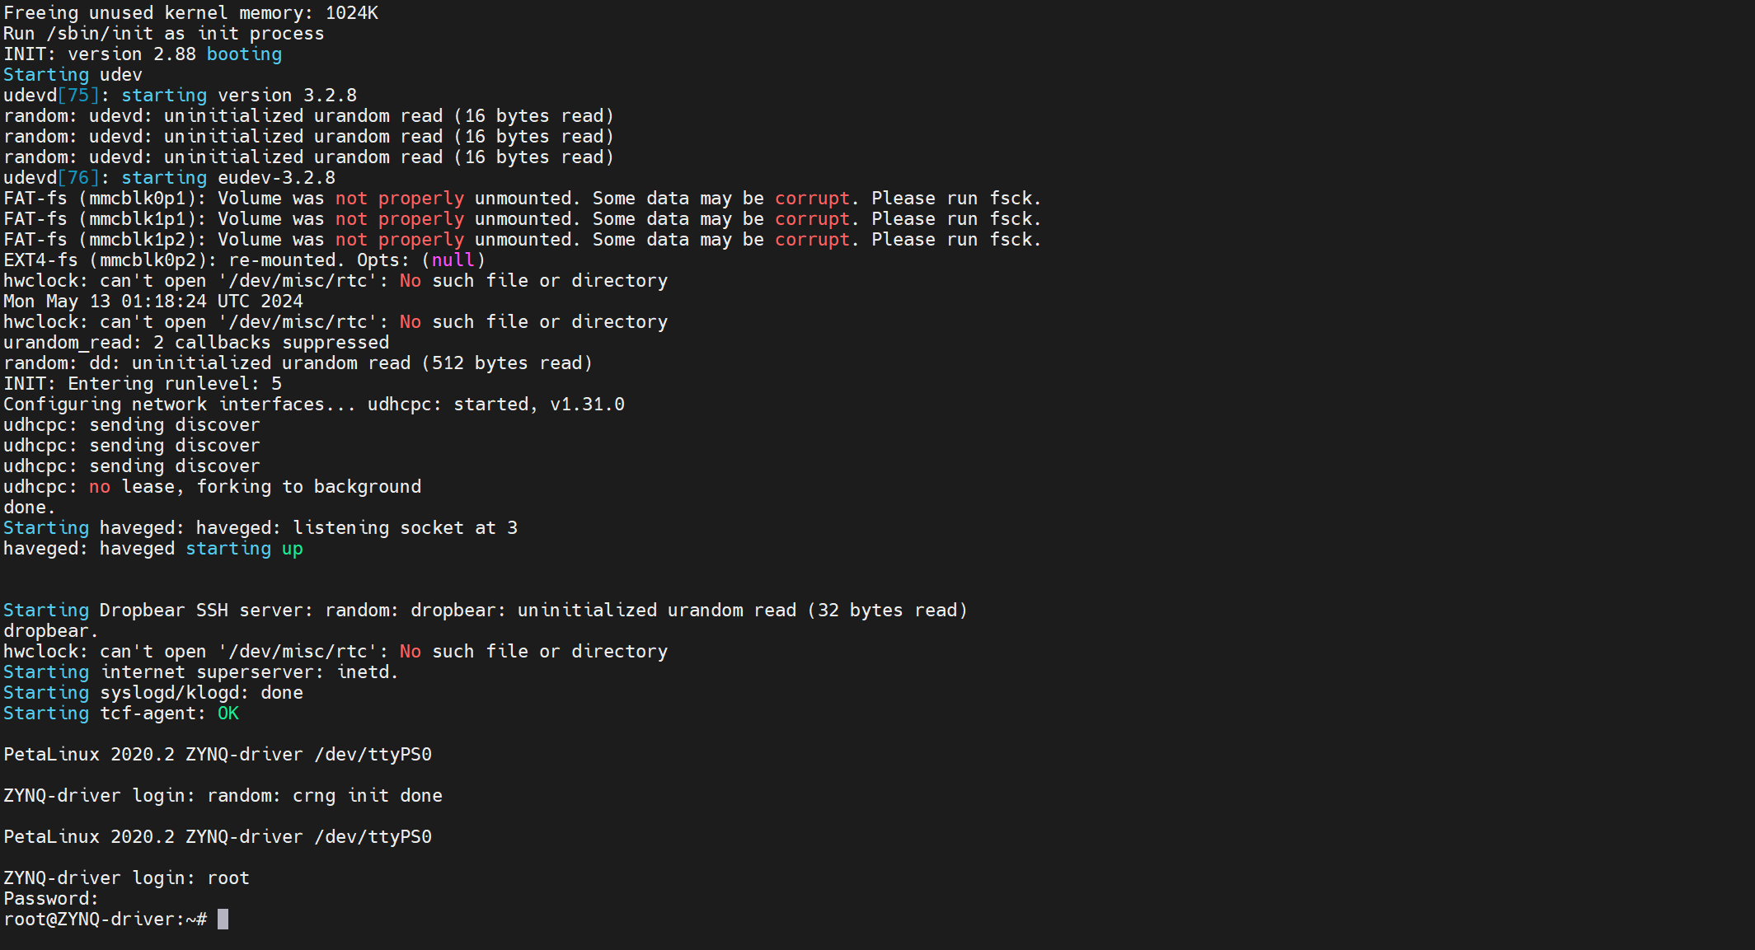Click the 'Mon May 13 01:18:24 UTC 2024' timestamp

153,301
